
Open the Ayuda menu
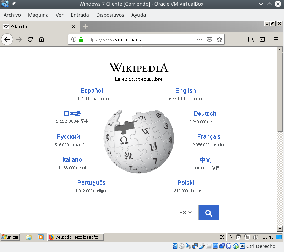coord(138,15)
